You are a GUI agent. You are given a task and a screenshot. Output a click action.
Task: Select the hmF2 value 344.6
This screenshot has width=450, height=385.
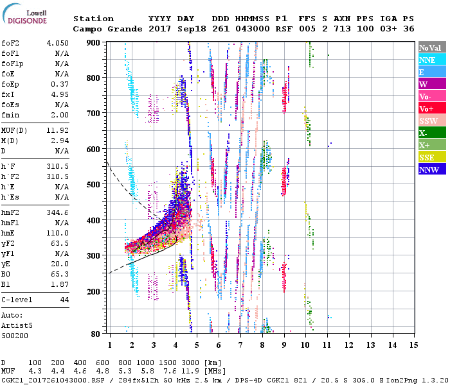[57, 212]
